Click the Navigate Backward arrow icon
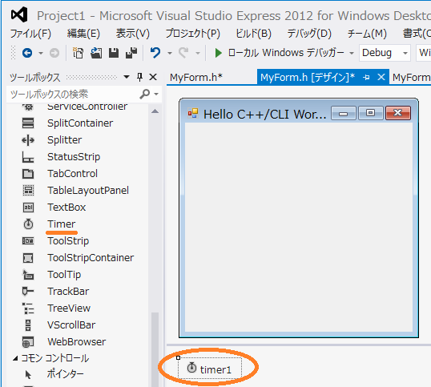 pyautogui.click(x=27, y=53)
